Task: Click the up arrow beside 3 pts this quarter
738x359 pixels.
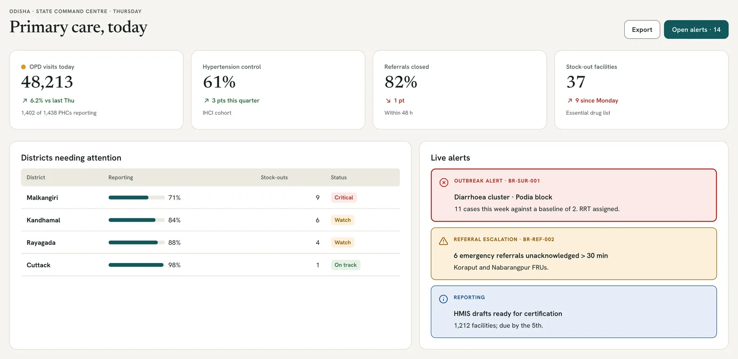Action: 206,100
